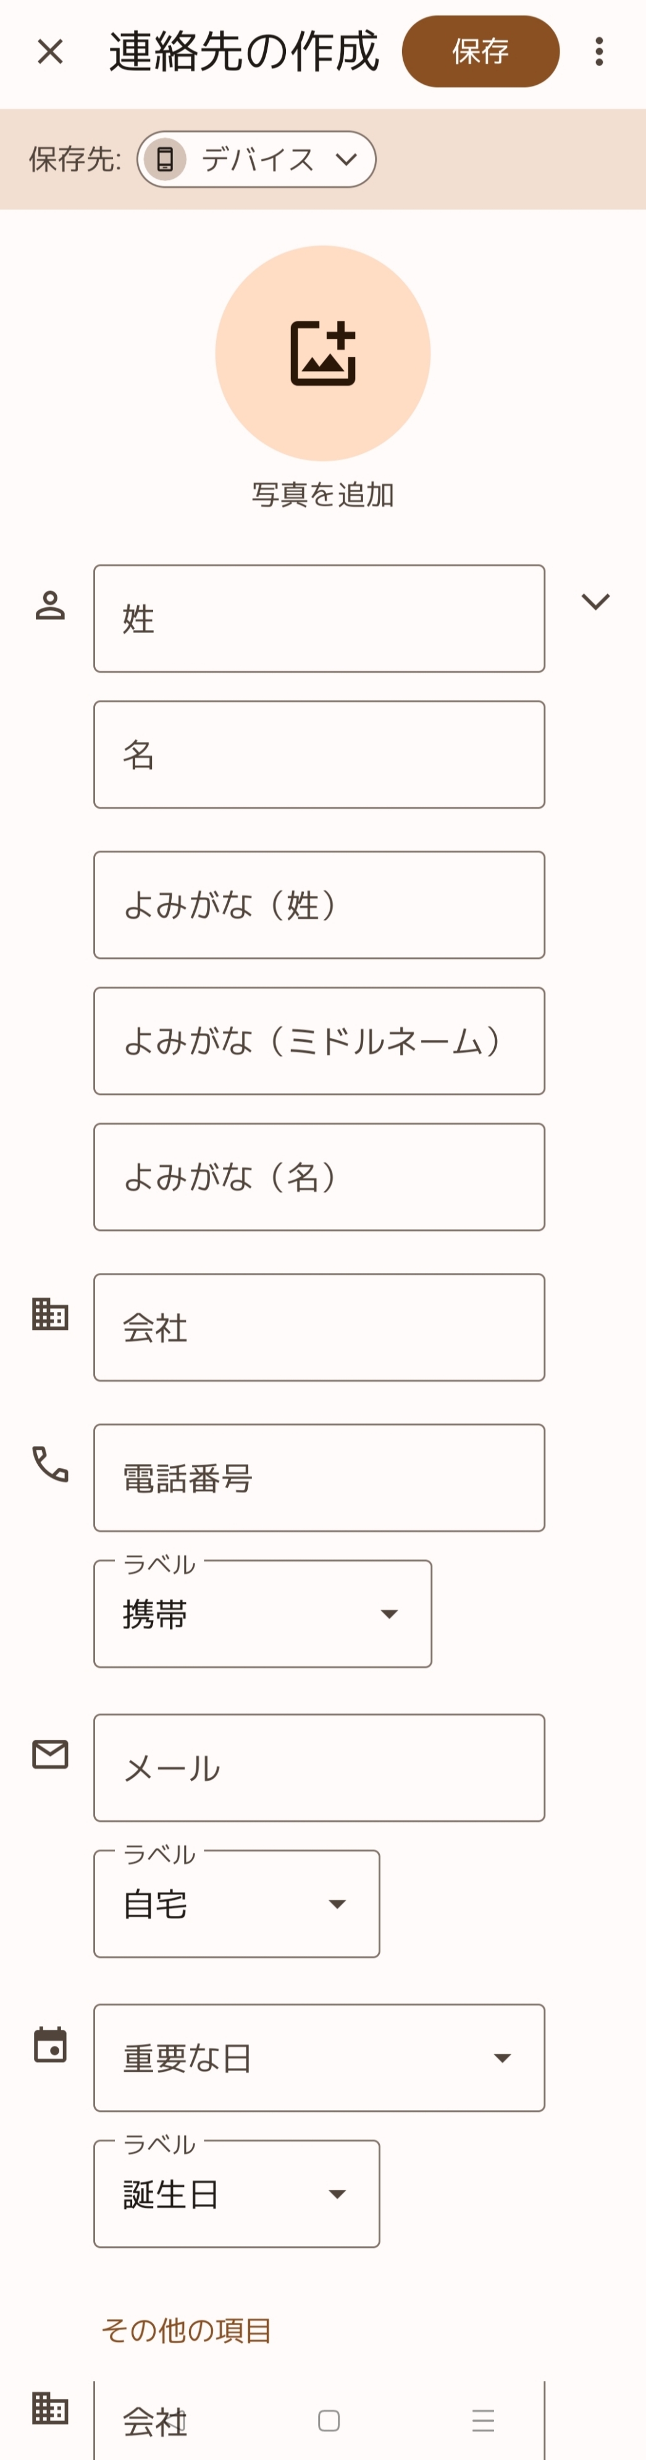Tap the person icon beside 姓 field
Viewport: 646px width, 2460px height.
point(49,605)
